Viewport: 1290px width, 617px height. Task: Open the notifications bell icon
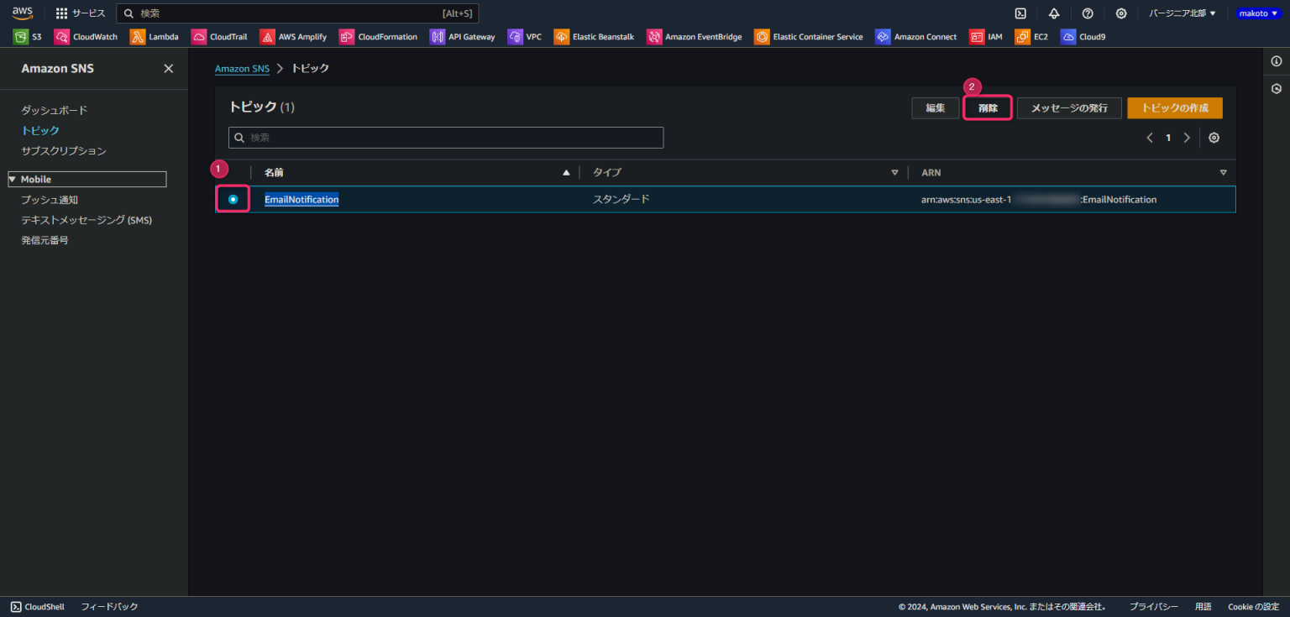1054,13
